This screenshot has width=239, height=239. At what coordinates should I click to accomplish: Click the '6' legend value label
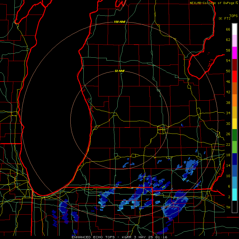(229, 186)
